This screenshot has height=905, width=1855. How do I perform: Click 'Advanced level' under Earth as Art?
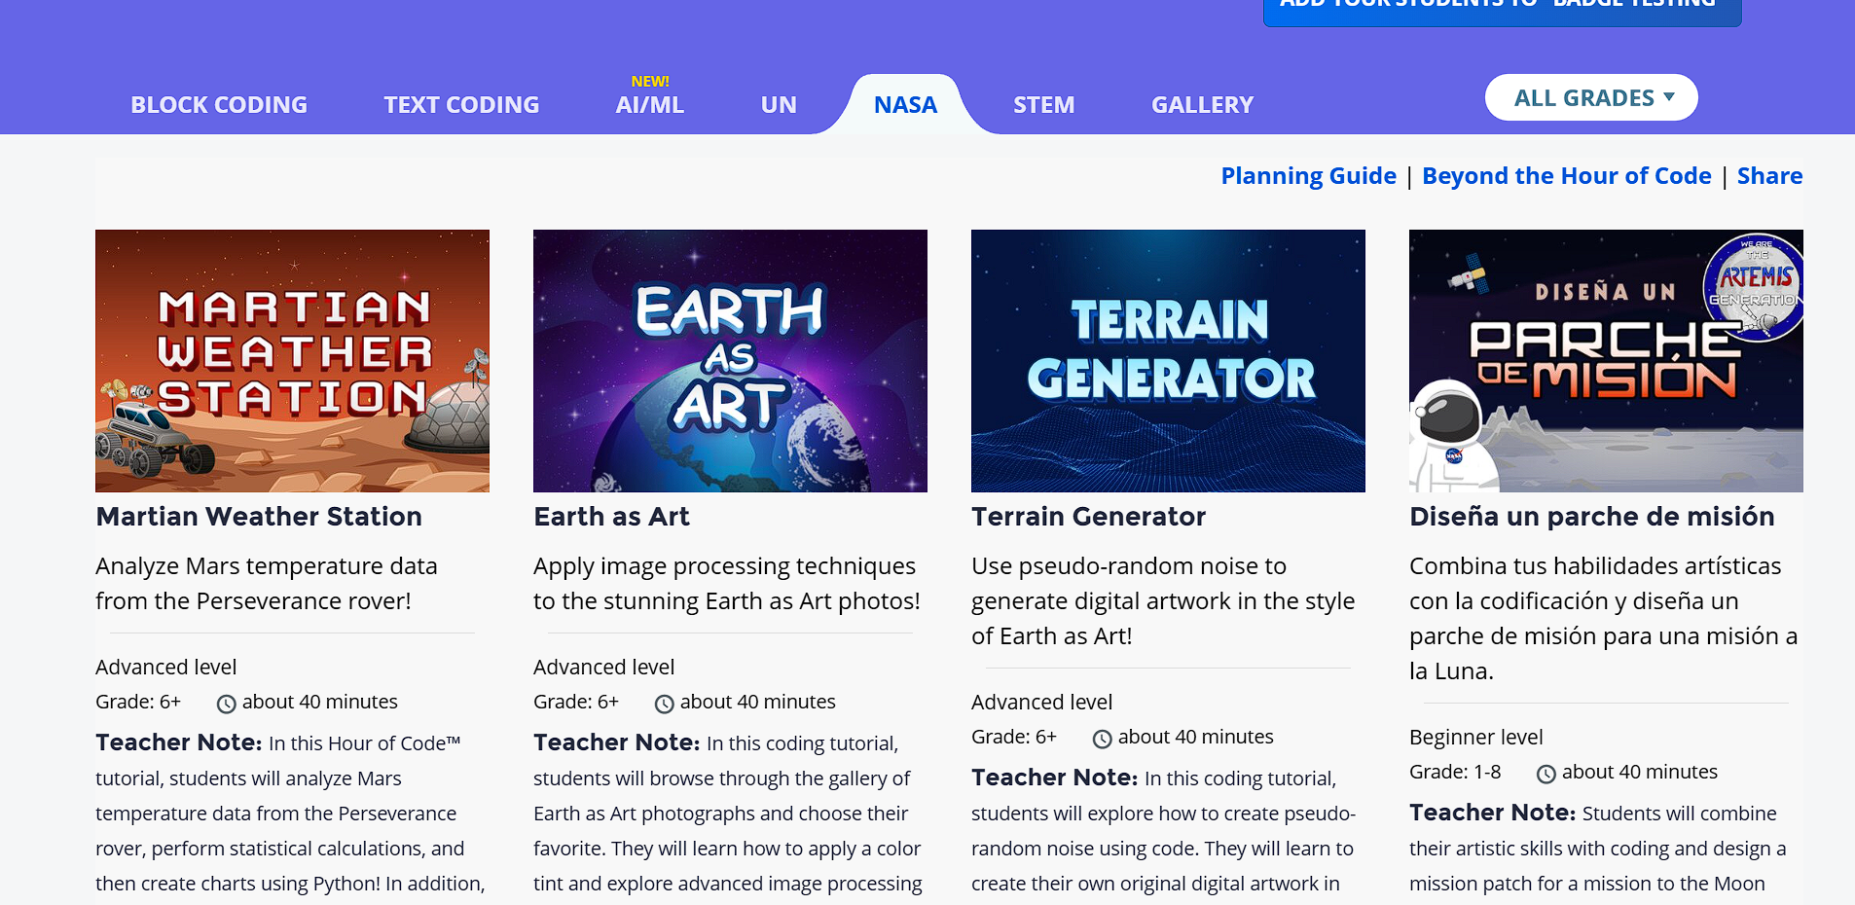point(603,667)
